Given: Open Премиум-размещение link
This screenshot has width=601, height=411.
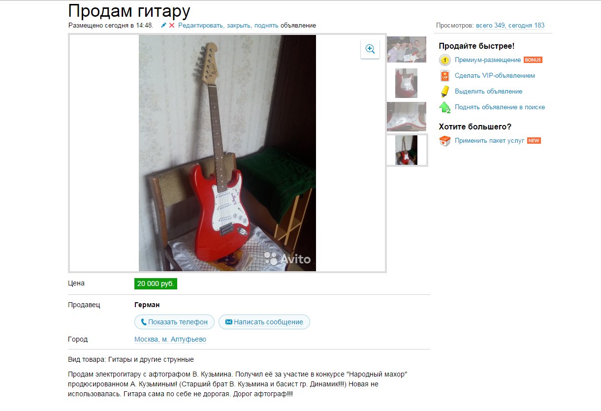Looking at the screenshot, I should (x=488, y=60).
